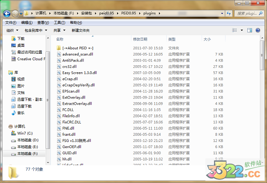Image resolution: width=267 pixels, height=183 pixels.
Task: Sort by 大小 column header
Action: 207,39
